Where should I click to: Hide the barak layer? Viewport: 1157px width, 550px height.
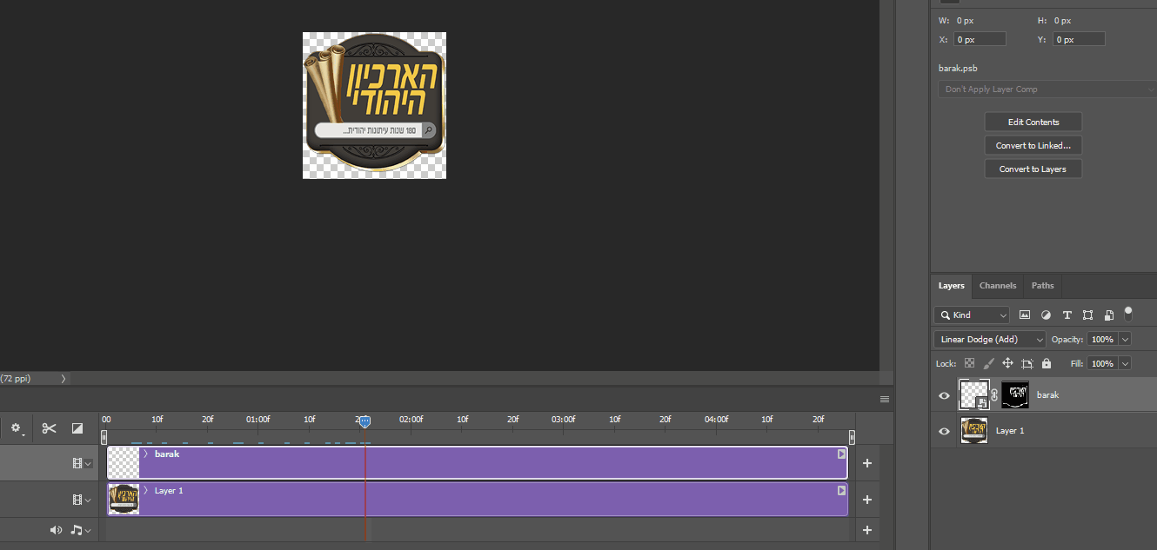944,395
